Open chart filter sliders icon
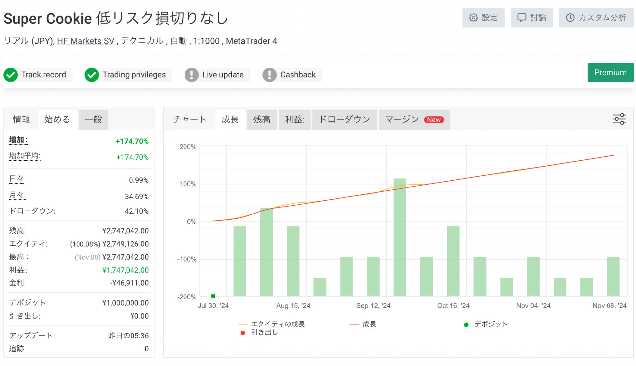Image resolution: width=636 pixels, height=366 pixels. click(619, 119)
